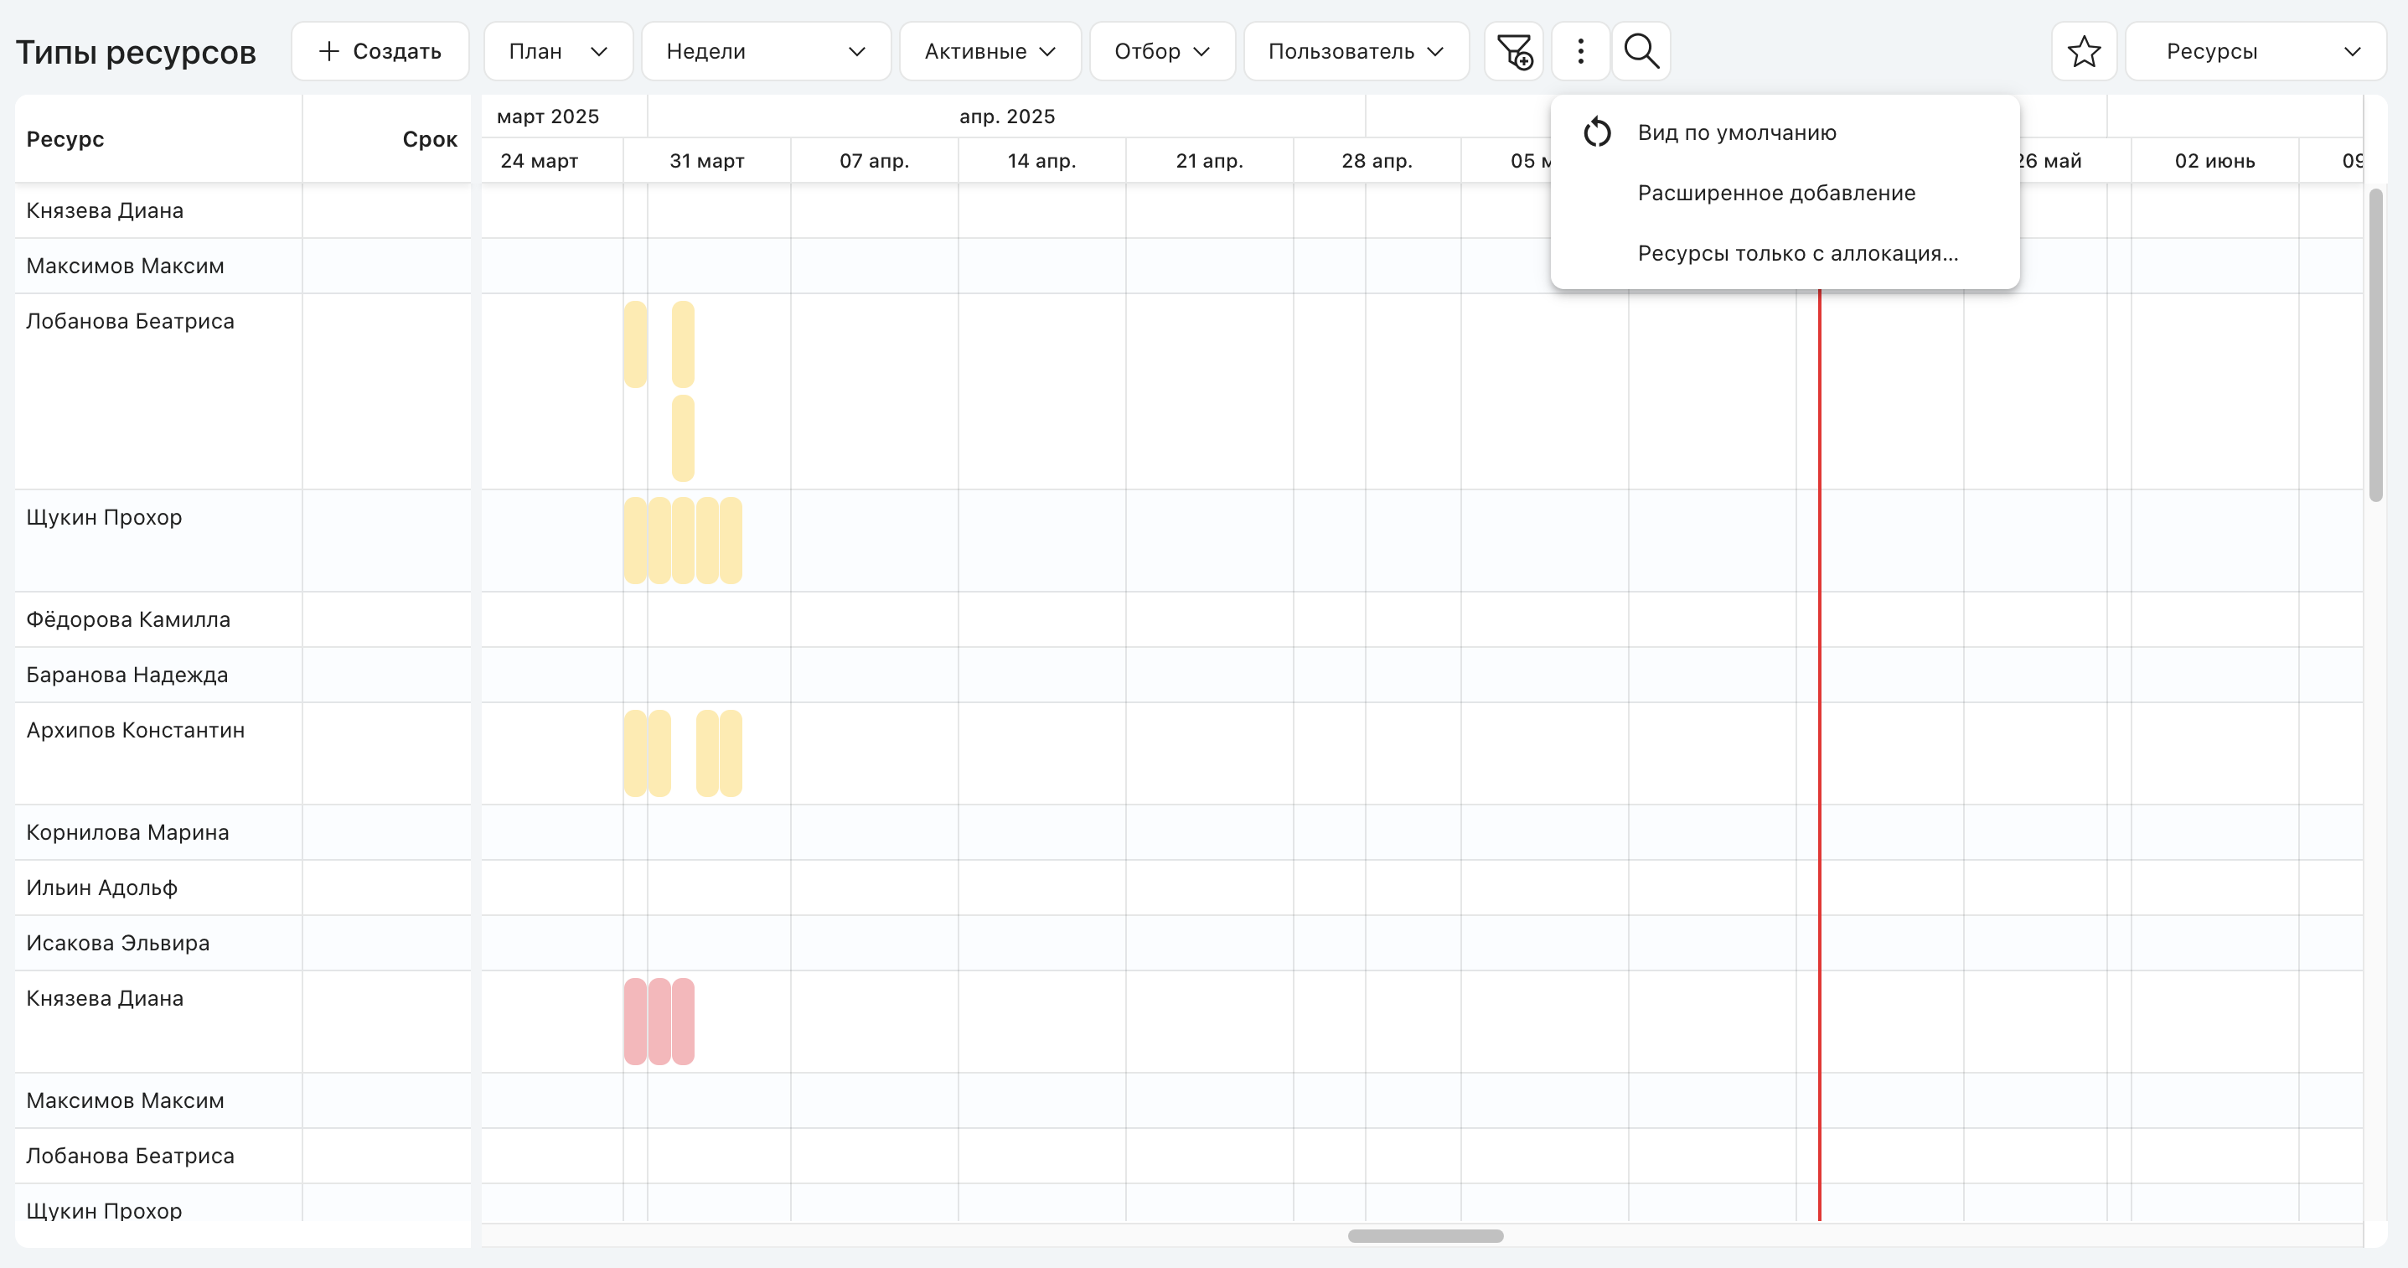This screenshot has width=2408, height=1268.
Task: Open the Недели scale dropdown
Action: pos(766,51)
